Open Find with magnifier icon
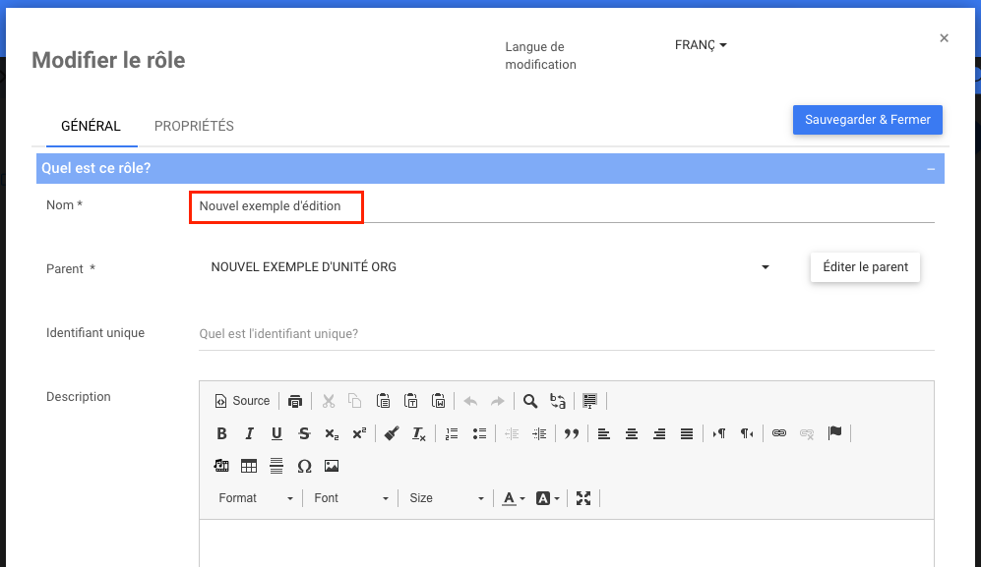This screenshot has width=981, height=567. [x=530, y=401]
